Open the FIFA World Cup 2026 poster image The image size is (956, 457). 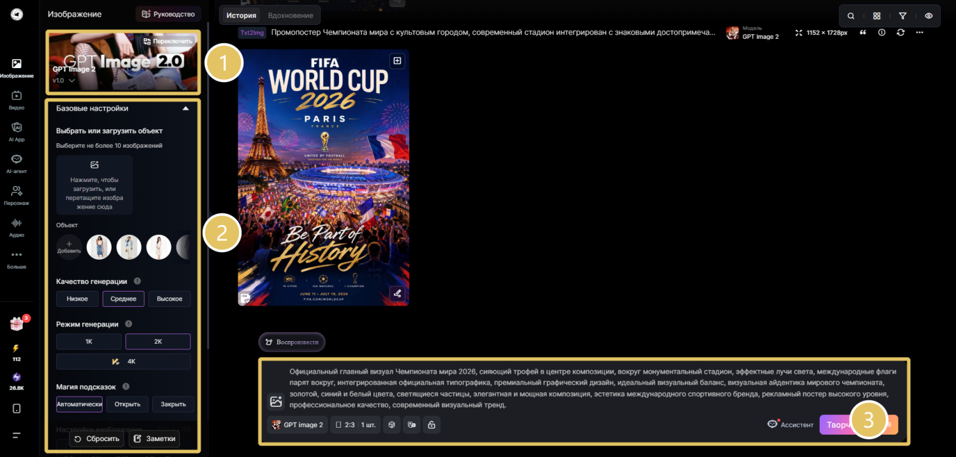click(x=323, y=178)
